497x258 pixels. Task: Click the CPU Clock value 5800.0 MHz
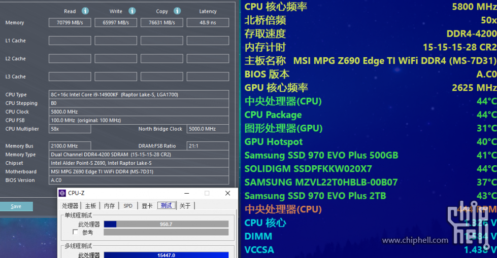(139, 112)
